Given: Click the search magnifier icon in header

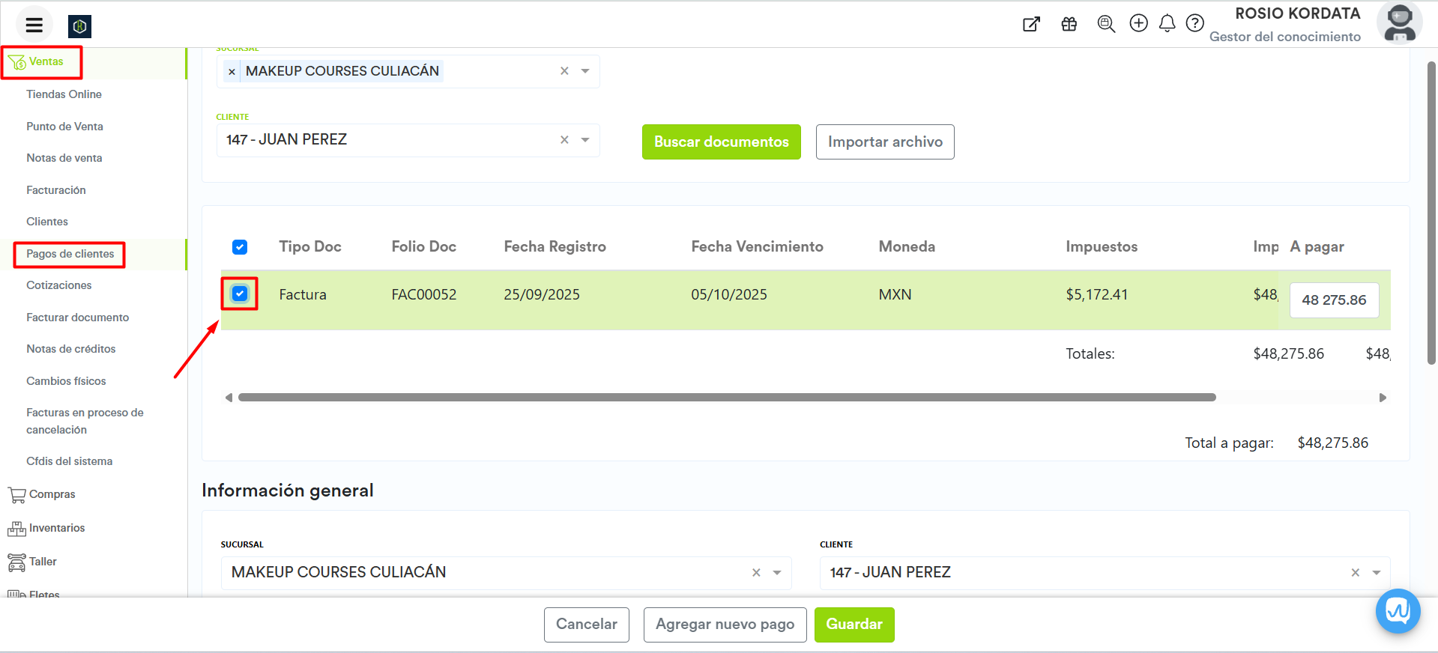Looking at the screenshot, I should coord(1106,24).
